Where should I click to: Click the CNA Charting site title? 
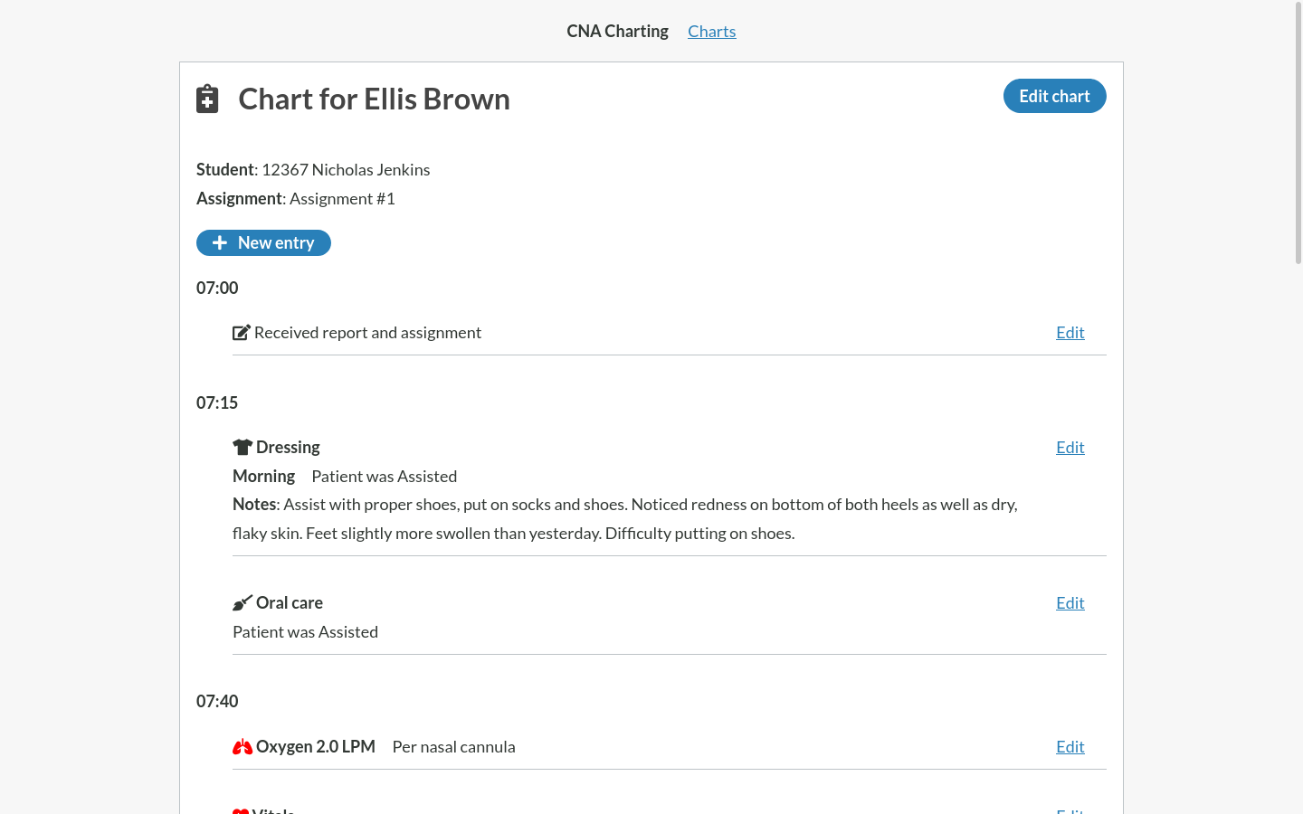point(617,32)
